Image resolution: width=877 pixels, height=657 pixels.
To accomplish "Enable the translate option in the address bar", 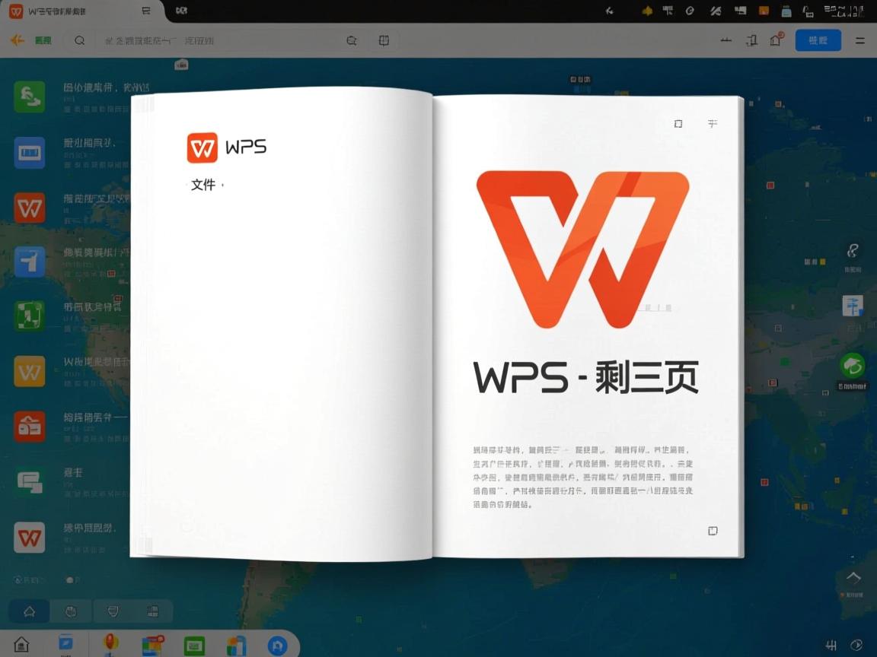I will pos(351,40).
